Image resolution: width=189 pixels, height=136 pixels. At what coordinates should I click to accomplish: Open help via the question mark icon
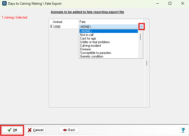coord(183,130)
